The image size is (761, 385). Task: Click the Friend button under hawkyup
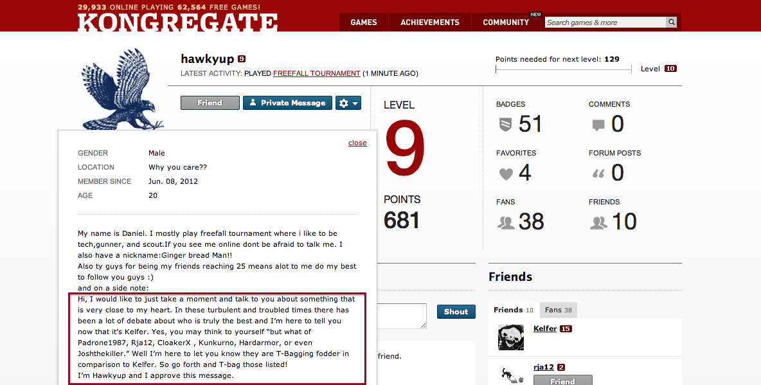(210, 103)
